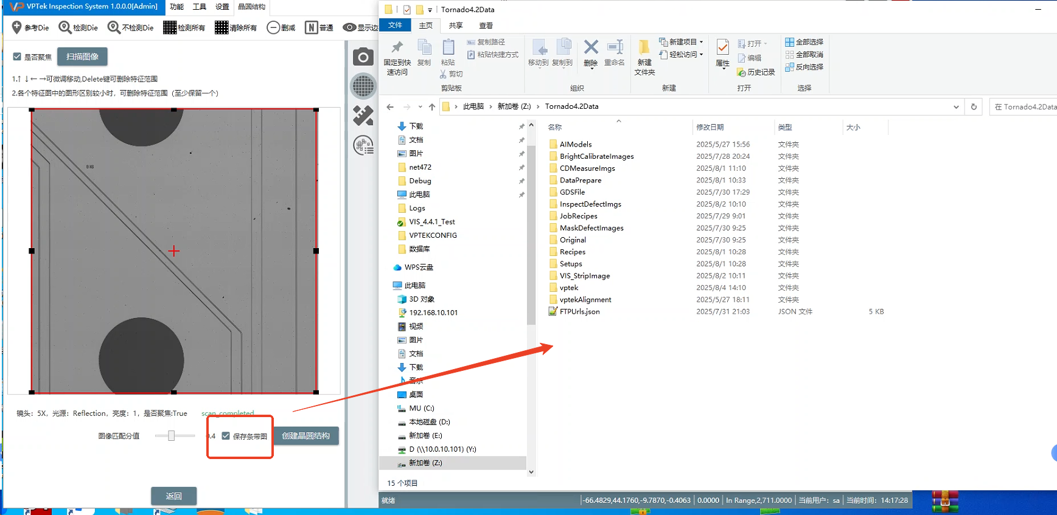1057x515 pixels.
Task: Select the 检测Die magnifier tool
Action: pyautogui.click(x=78, y=27)
